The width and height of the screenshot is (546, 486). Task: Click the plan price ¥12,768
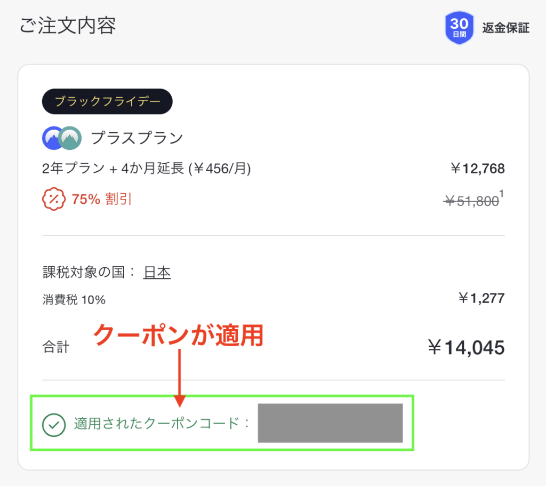477,169
